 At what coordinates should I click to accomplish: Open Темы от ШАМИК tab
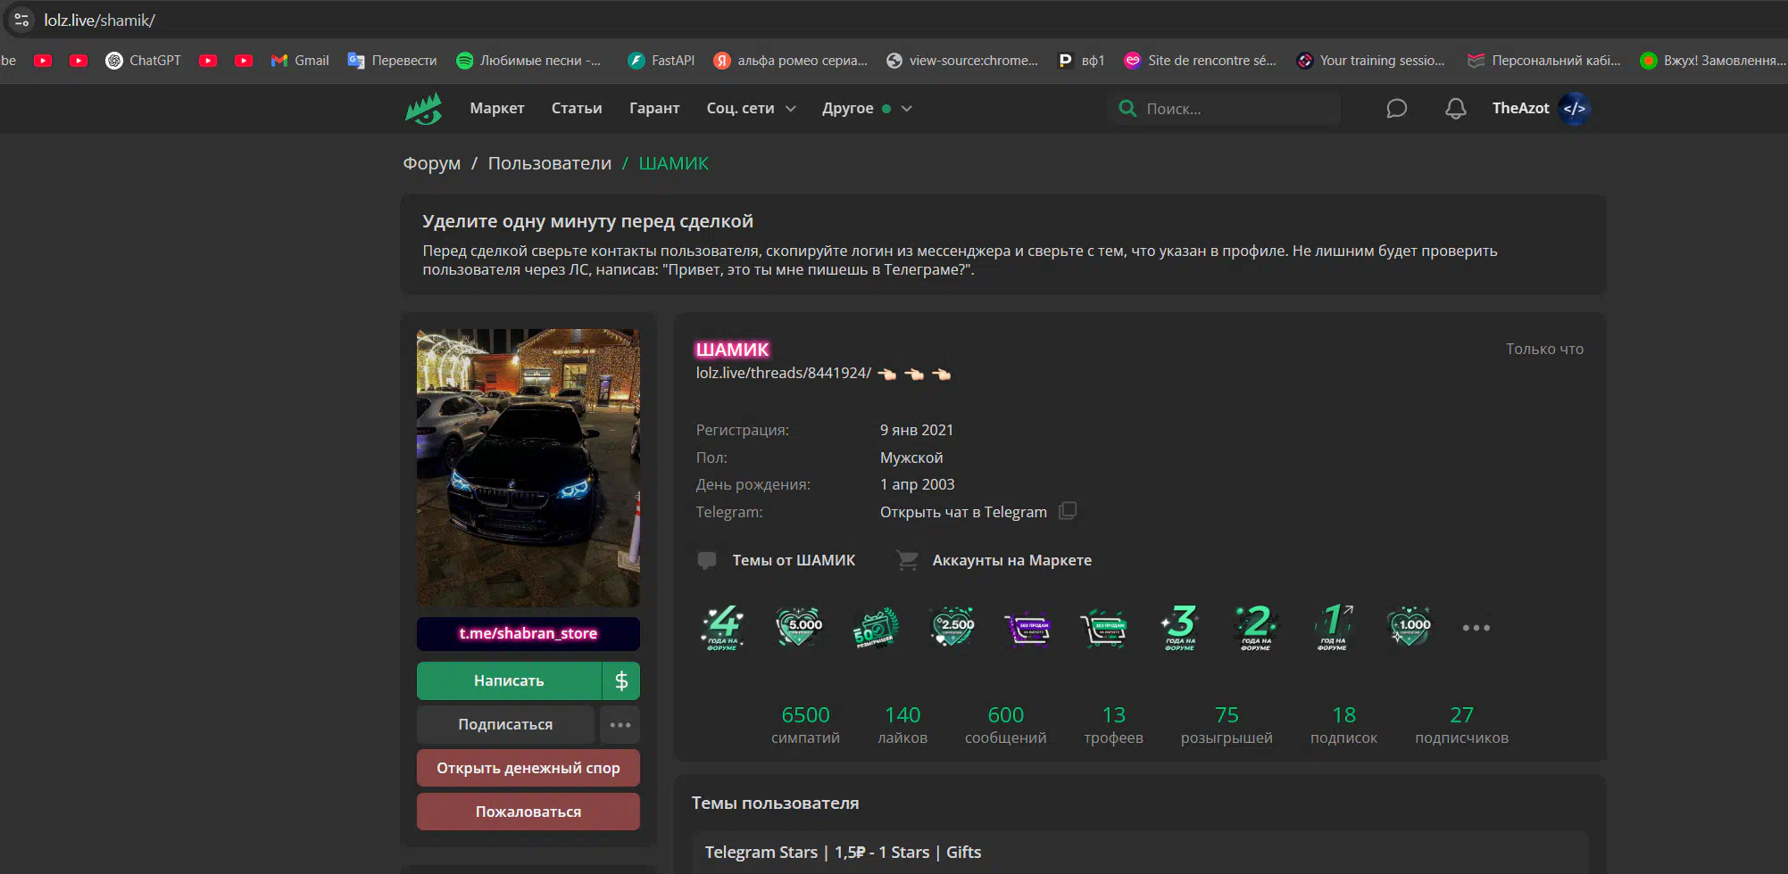777,560
